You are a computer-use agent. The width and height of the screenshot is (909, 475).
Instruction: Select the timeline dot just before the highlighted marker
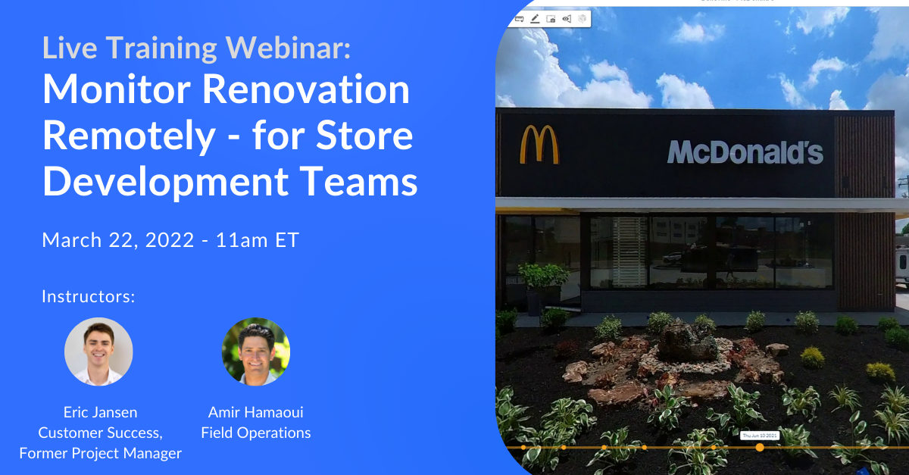point(714,447)
